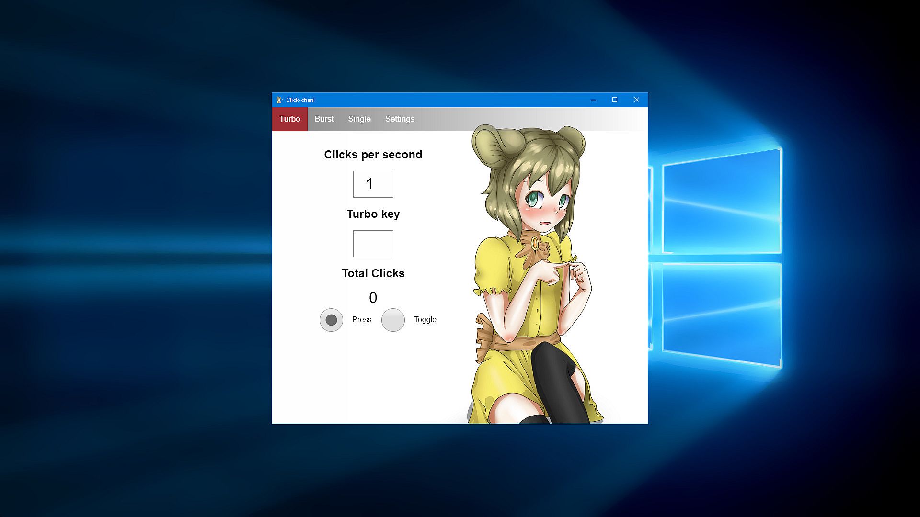This screenshot has height=517, width=920.
Task: Maximize the Click-chan window
Action: [615, 100]
